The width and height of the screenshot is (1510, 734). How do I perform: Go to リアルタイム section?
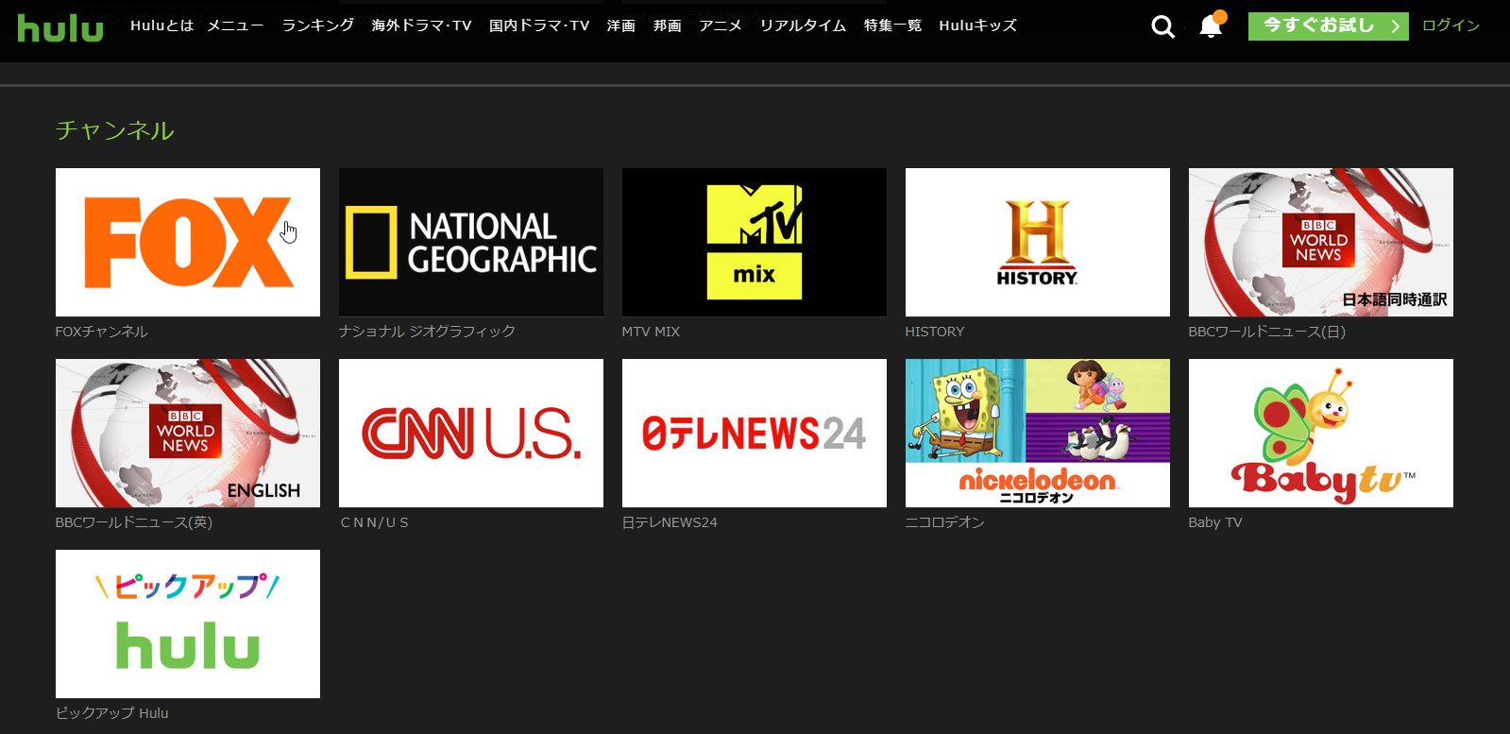pyautogui.click(x=803, y=26)
